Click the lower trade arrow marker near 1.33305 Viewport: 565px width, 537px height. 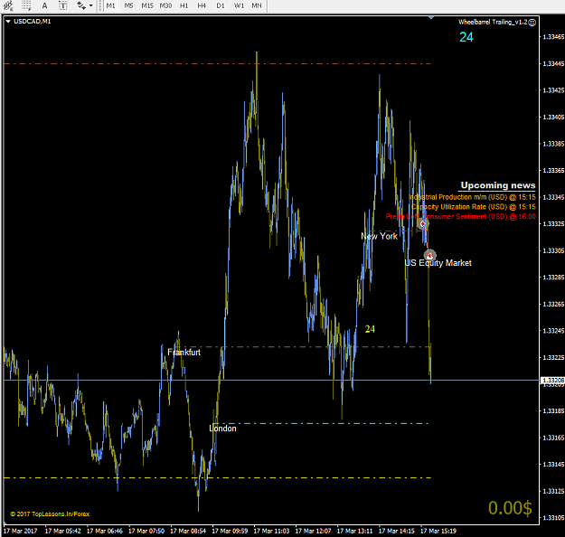(429, 255)
